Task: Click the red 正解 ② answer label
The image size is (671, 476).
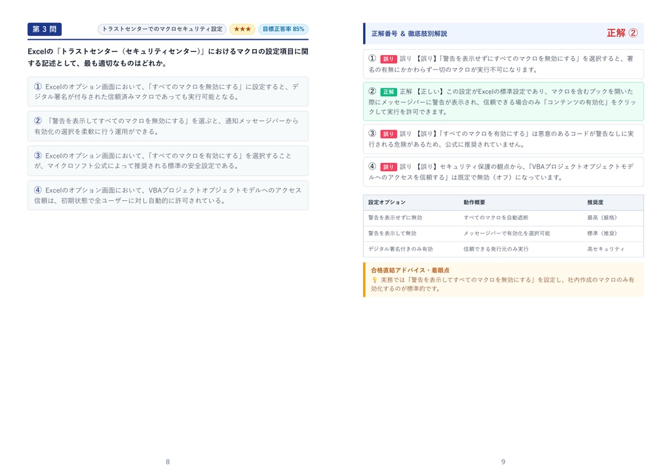Action: pos(623,33)
